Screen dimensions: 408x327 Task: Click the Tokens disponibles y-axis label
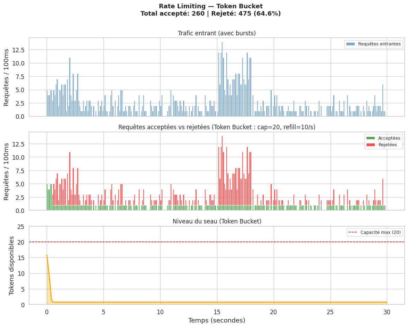12,265
